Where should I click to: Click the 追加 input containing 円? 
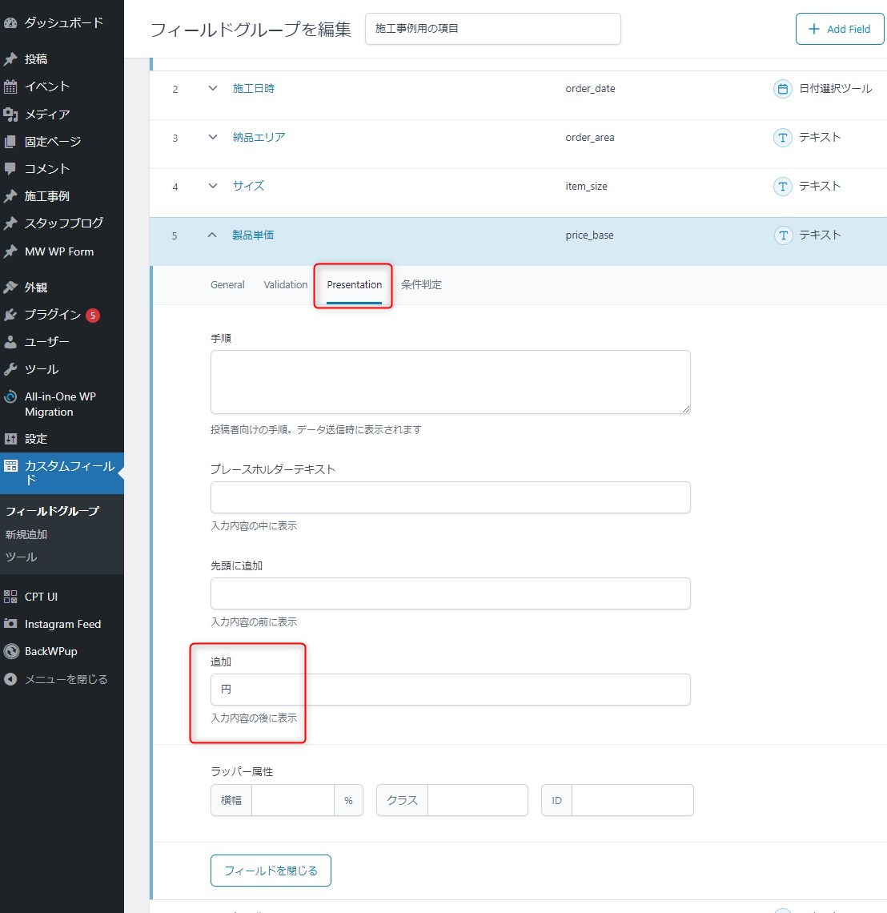[450, 689]
